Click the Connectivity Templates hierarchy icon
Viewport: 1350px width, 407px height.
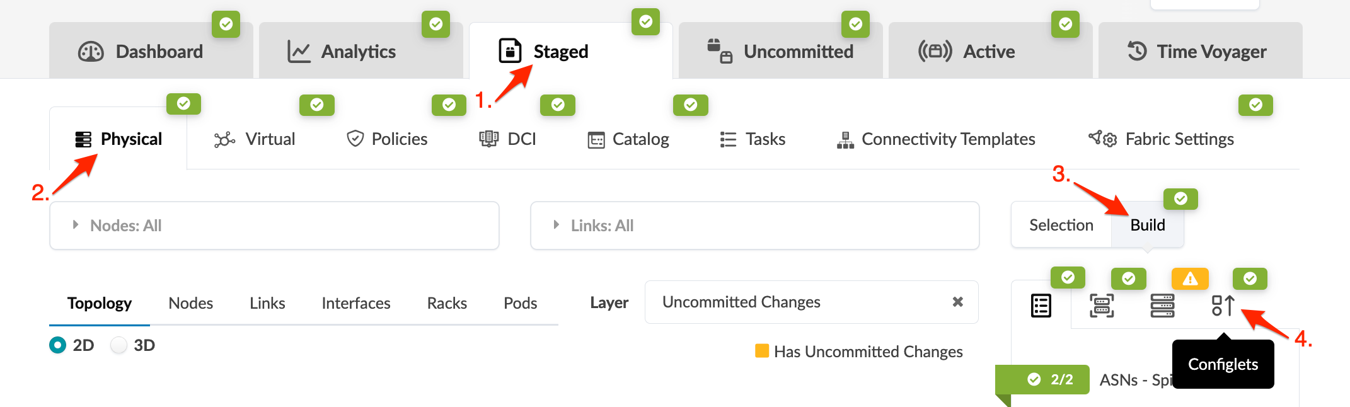(845, 139)
